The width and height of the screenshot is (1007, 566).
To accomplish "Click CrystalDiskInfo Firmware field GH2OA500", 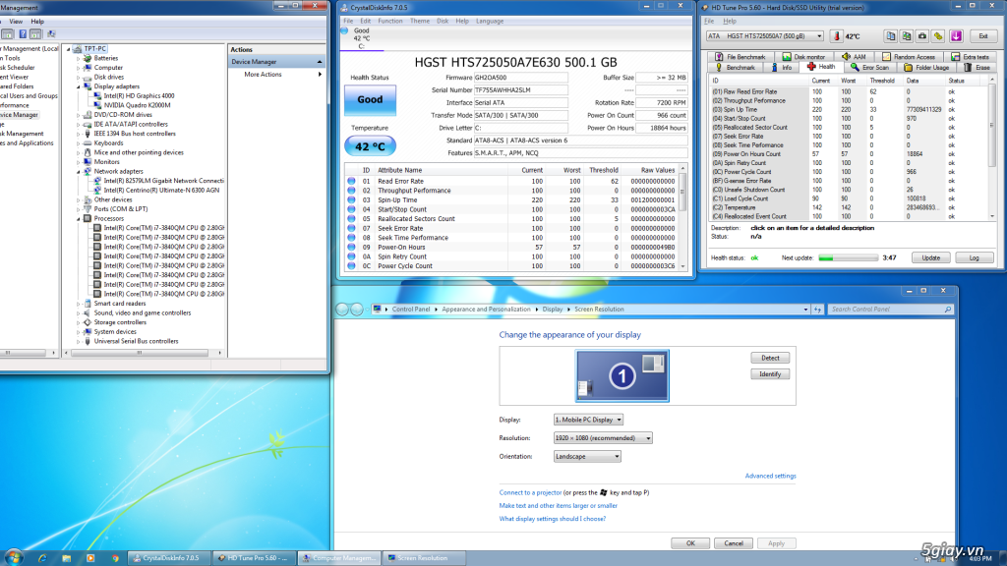I will 520,78.
